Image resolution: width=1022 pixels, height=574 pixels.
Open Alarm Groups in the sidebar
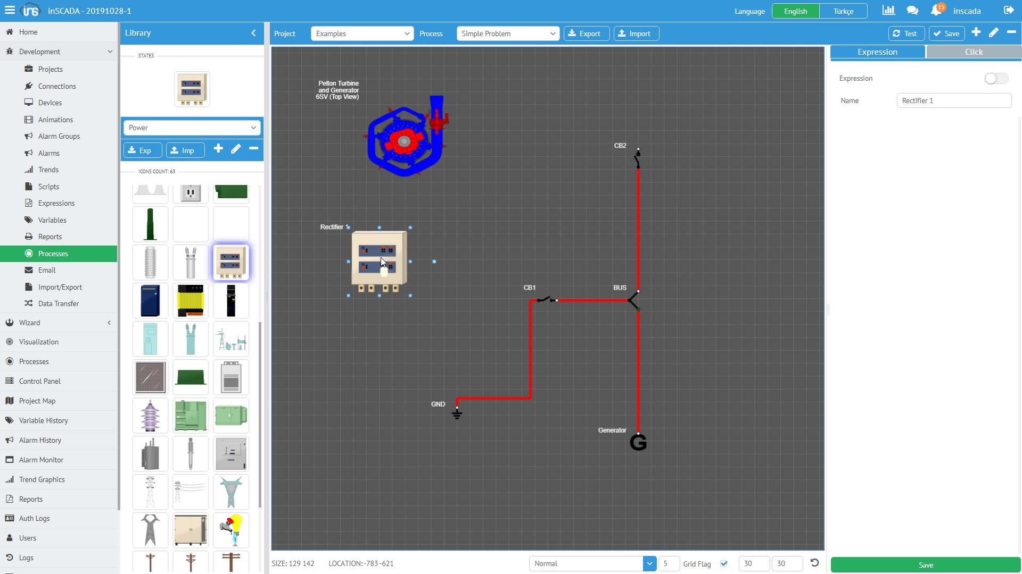coord(59,136)
